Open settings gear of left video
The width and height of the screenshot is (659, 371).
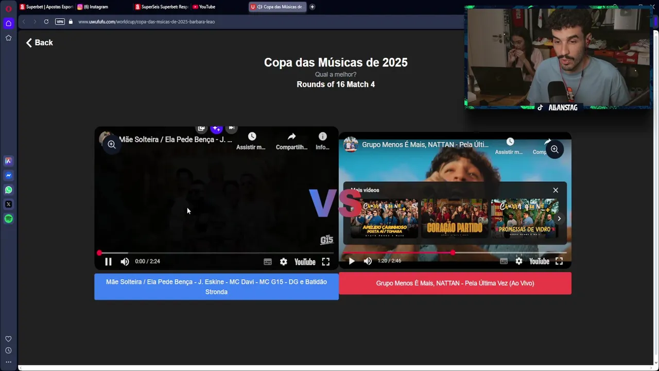coord(284,262)
